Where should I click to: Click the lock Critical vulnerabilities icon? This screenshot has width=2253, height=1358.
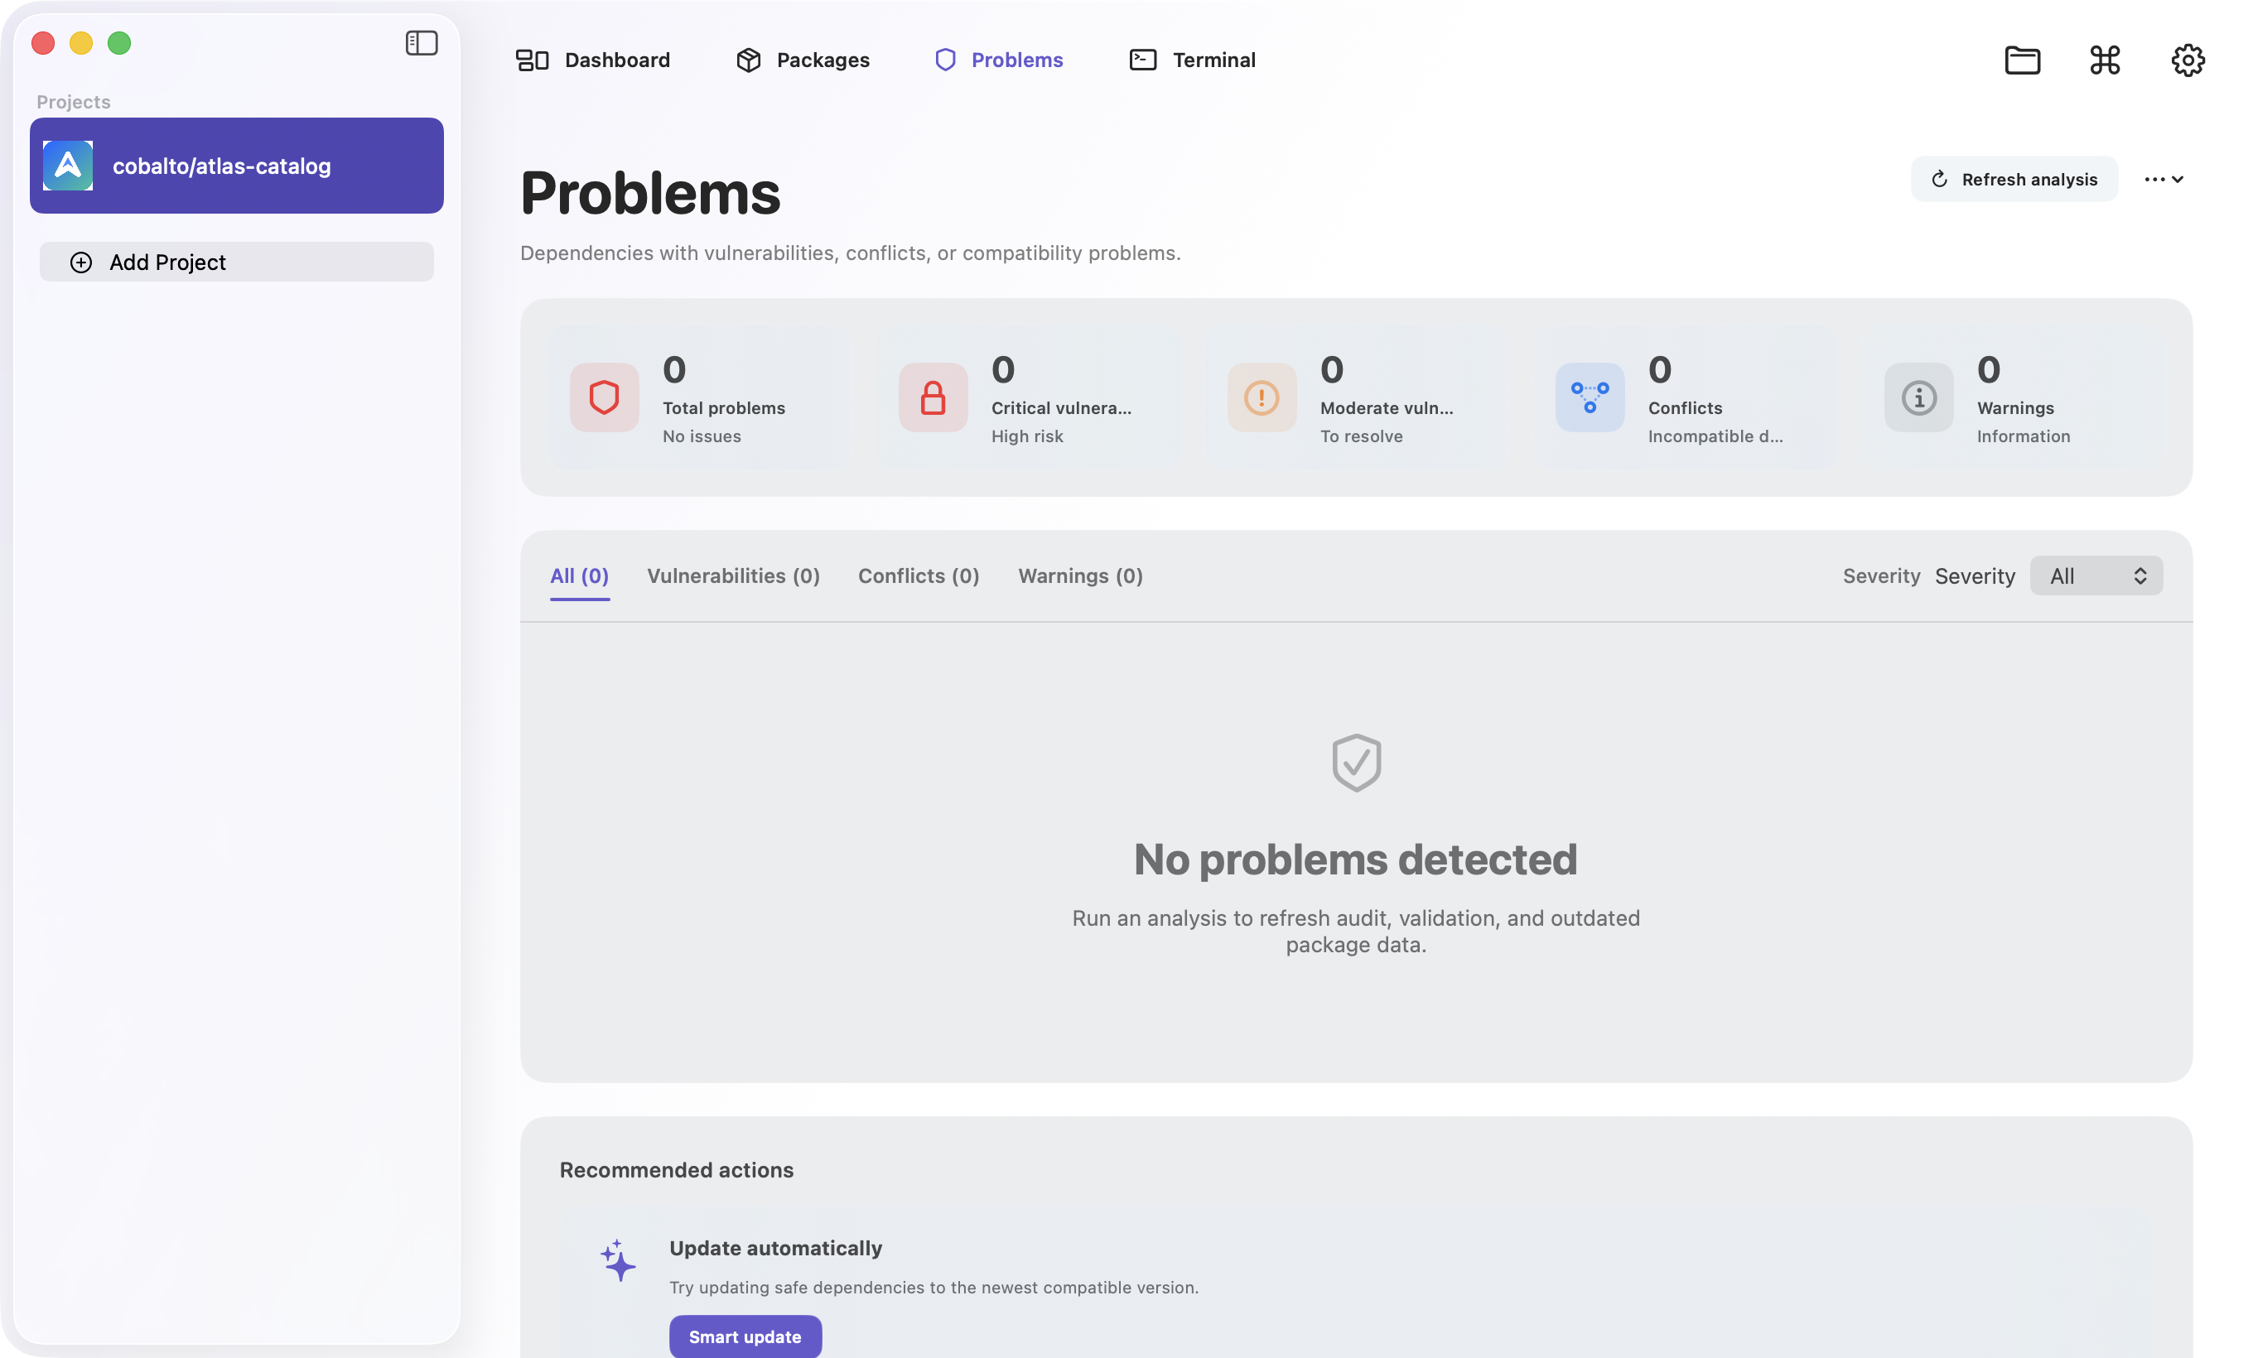pos(933,397)
